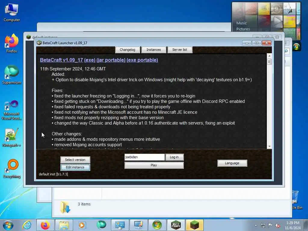Open the Action Center flag icon

(270, 226)
